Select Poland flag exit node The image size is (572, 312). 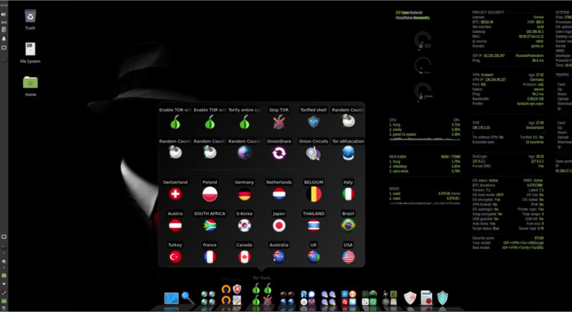(210, 194)
